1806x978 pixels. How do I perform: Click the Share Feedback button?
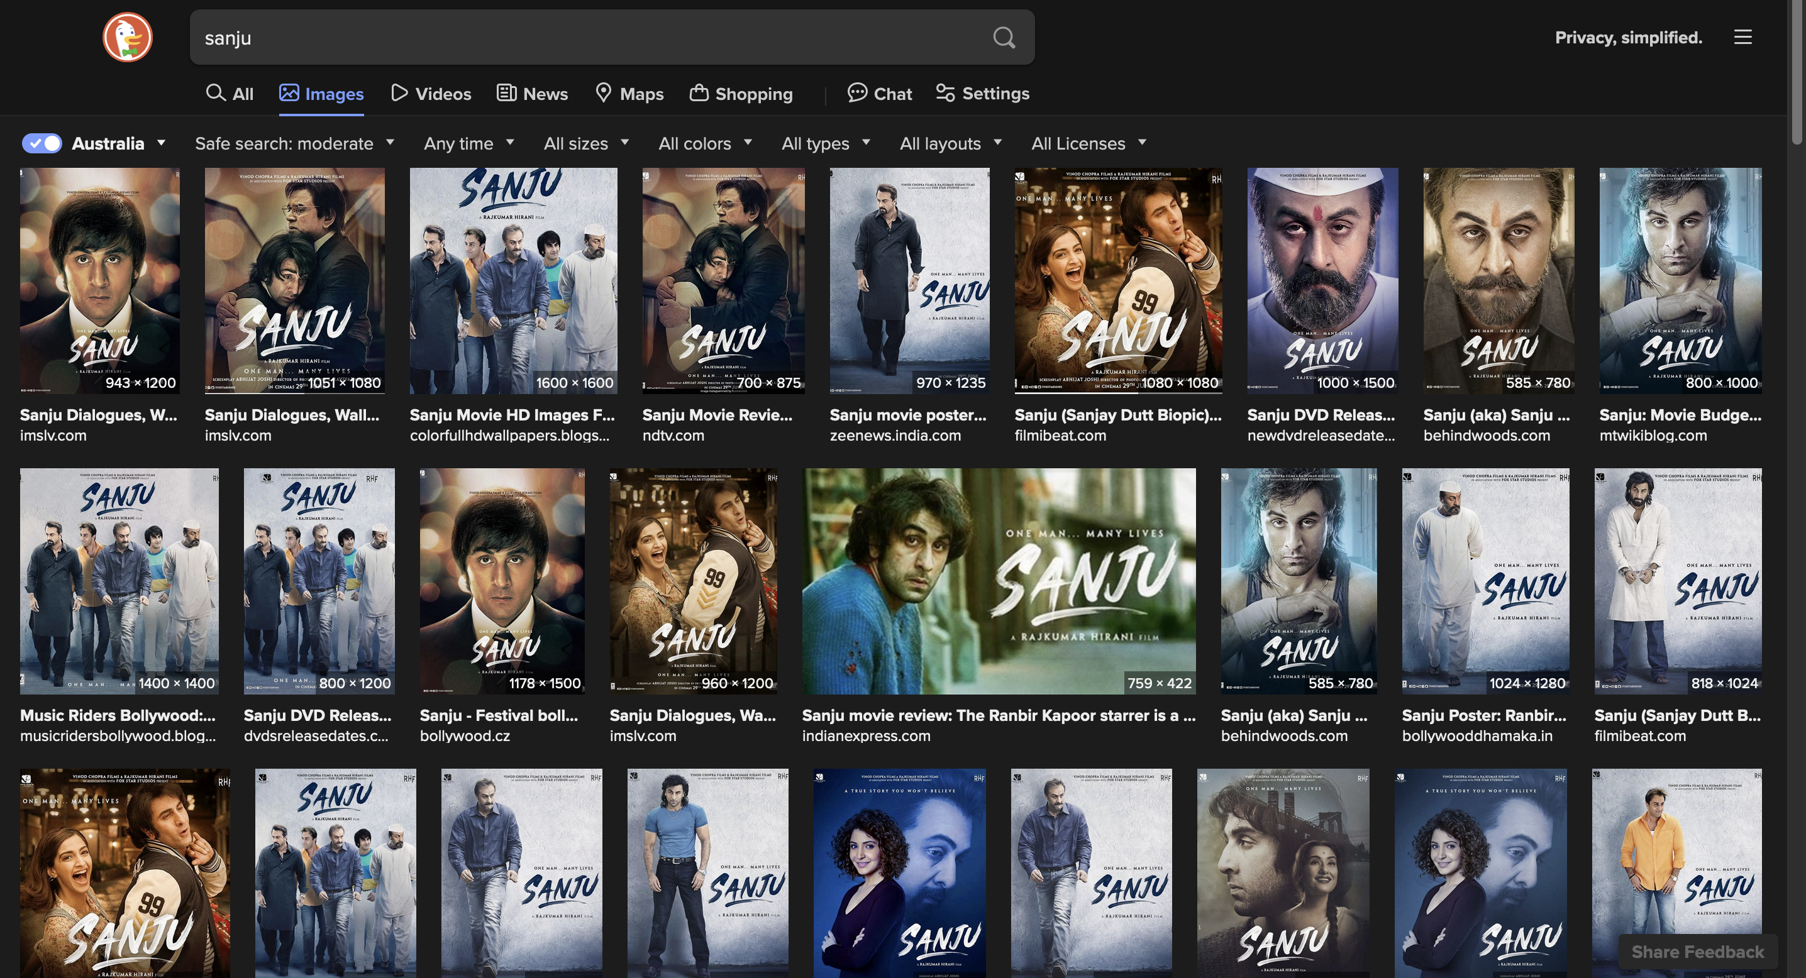(x=1697, y=952)
